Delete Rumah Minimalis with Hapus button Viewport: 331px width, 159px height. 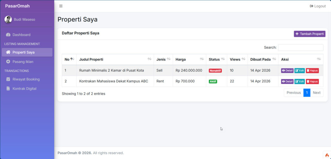312,71
